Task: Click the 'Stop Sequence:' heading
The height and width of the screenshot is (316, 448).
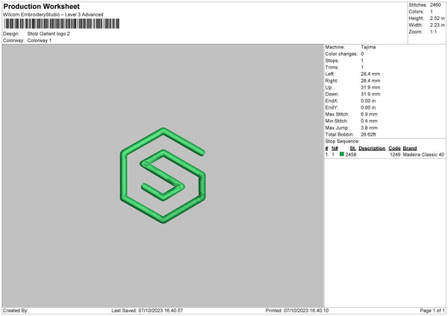Action: [x=342, y=142]
